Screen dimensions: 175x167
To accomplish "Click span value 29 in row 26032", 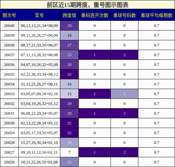I will pos(69,104).
